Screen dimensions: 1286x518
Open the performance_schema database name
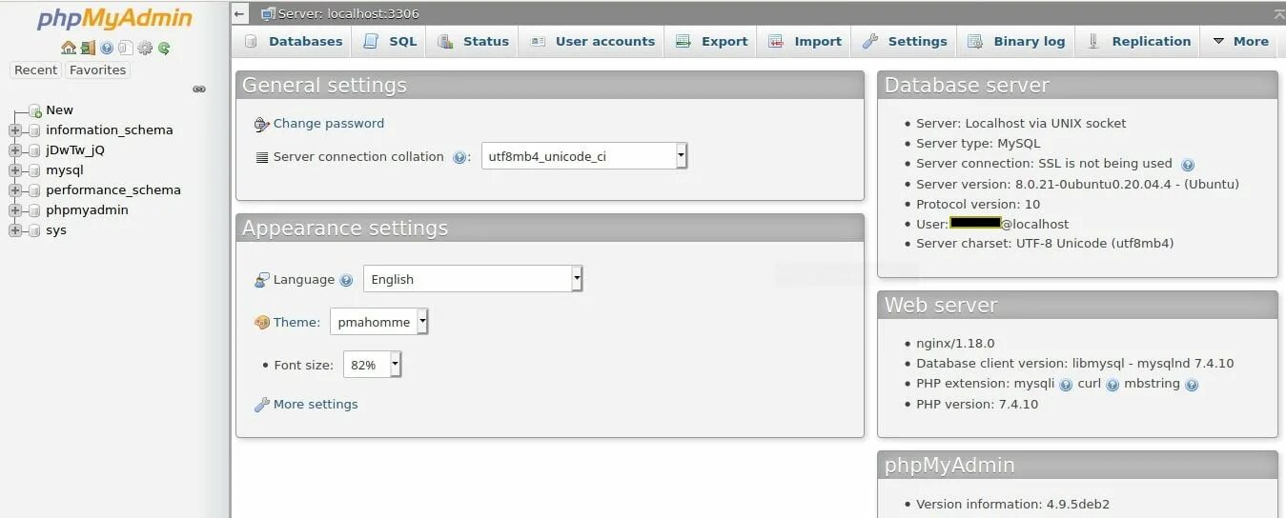[113, 190]
